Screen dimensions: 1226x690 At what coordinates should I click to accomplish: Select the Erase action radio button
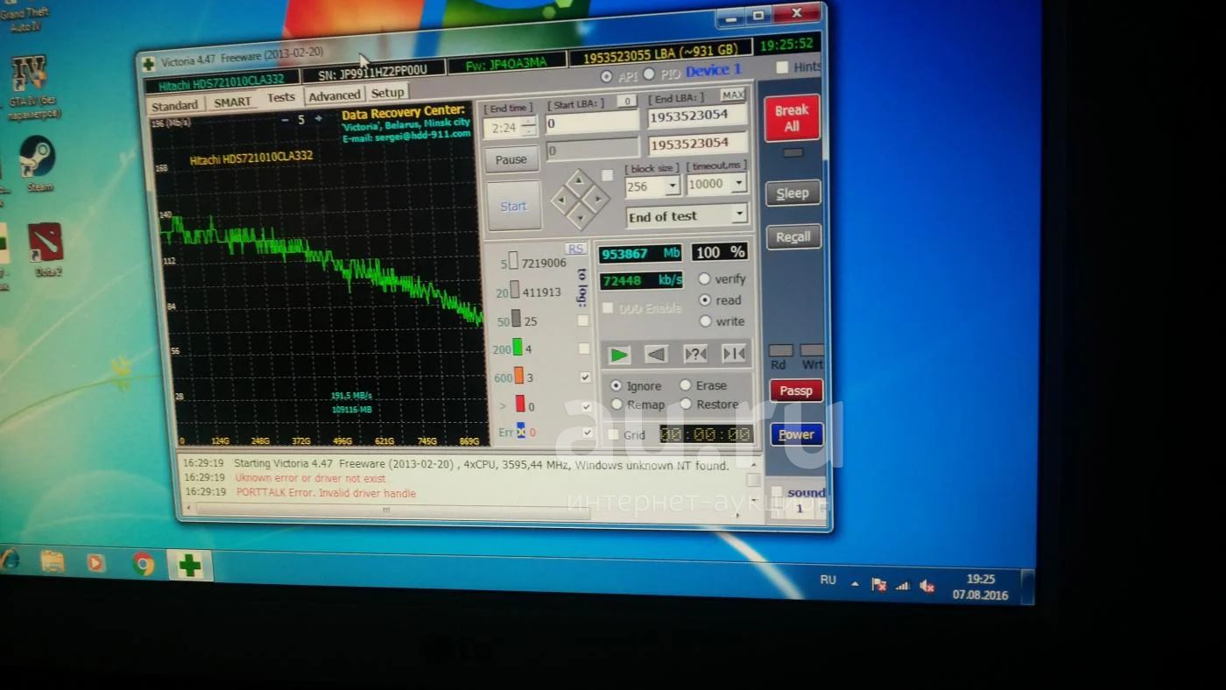pyautogui.click(x=686, y=385)
